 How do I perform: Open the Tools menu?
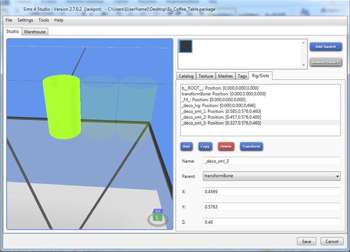44,20
